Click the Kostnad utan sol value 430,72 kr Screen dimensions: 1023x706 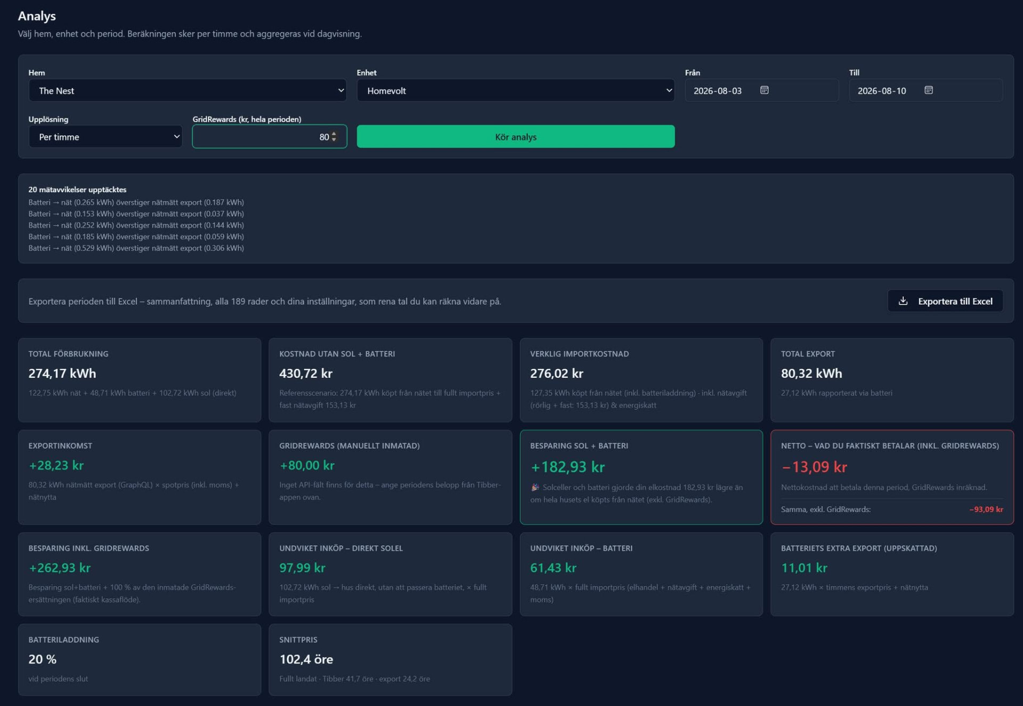click(306, 374)
